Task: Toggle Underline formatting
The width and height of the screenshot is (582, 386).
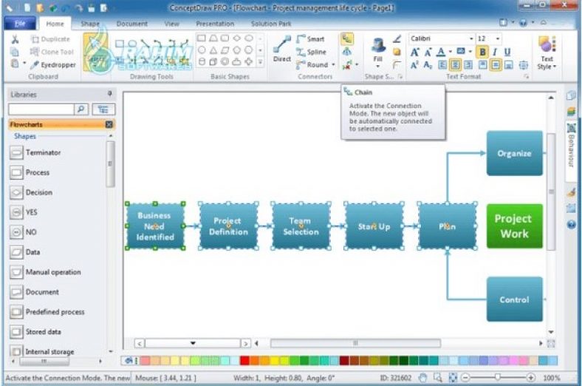Action: 507,52
